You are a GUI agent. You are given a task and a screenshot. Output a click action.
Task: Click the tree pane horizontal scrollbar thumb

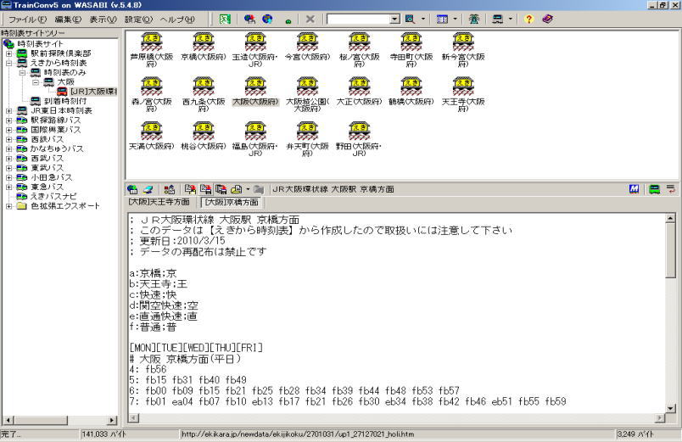[x=40, y=420]
